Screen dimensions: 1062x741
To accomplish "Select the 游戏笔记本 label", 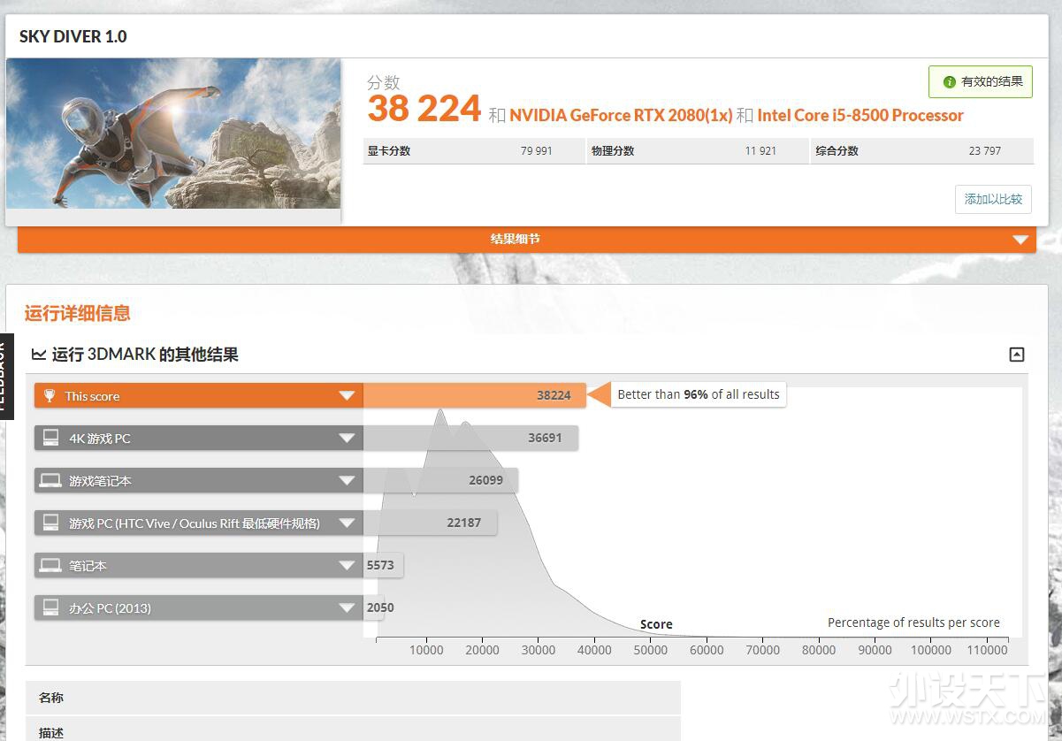I will tap(100, 481).
